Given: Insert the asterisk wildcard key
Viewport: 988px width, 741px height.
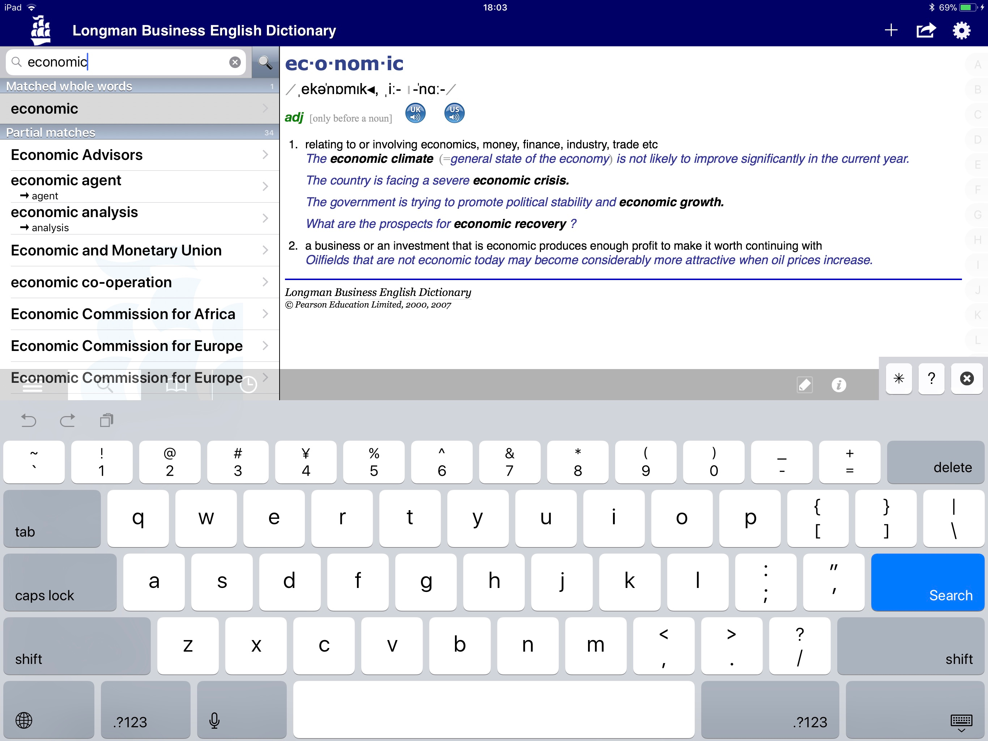Looking at the screenshot, I should 898,378.
